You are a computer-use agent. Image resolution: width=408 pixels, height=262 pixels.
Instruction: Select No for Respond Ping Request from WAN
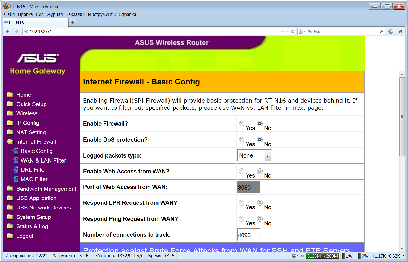tap(260, 219)
